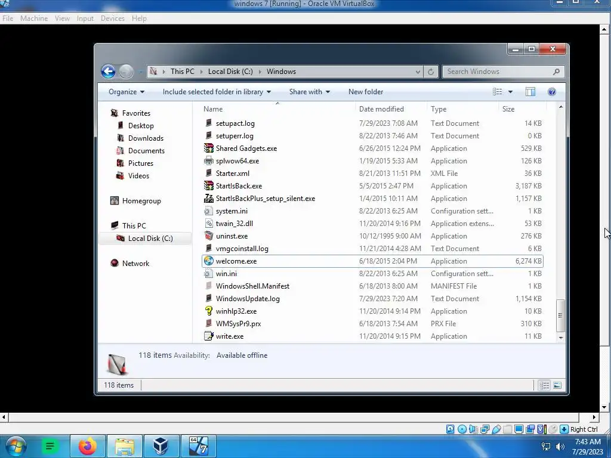Select the twain_32.dll file icon
This screenshot has width=611, height=458.
coord(209,224)
